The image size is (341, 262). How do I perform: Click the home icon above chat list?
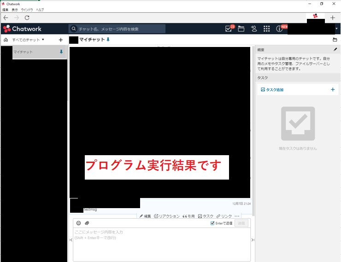[6, 40]
